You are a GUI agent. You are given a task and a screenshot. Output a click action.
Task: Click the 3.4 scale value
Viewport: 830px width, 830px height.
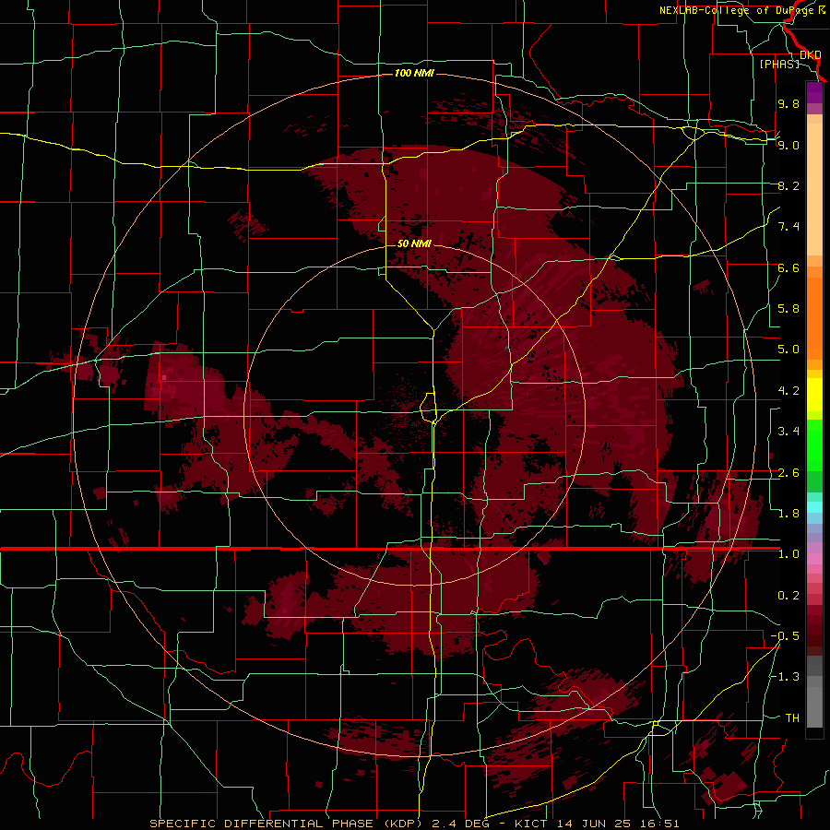tap(788, 432)
